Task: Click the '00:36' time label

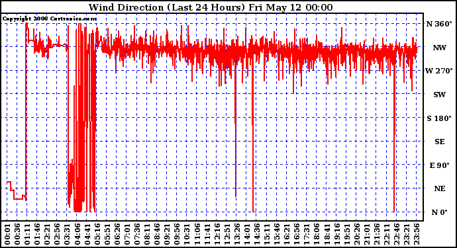Action: [x=17, y=235]
